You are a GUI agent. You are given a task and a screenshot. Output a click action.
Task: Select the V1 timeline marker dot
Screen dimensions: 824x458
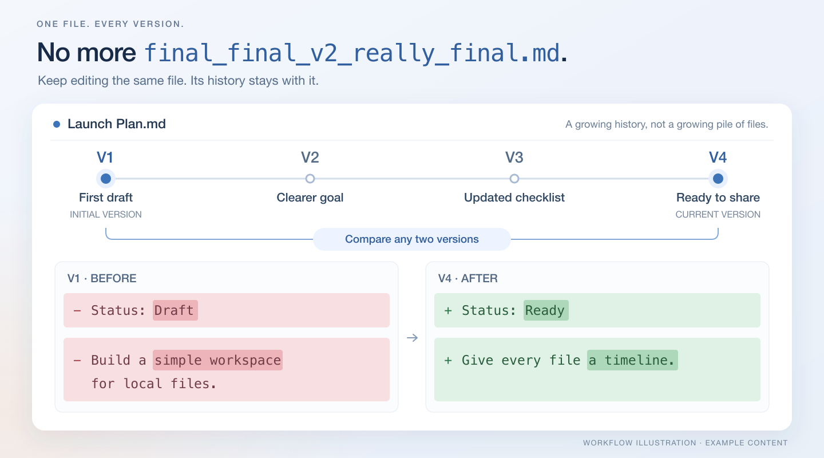point(105,179)
